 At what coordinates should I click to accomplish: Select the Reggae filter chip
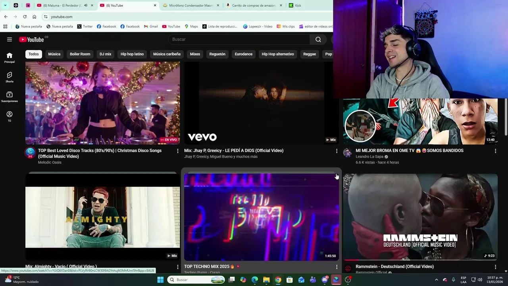click(x=310, y=54)
